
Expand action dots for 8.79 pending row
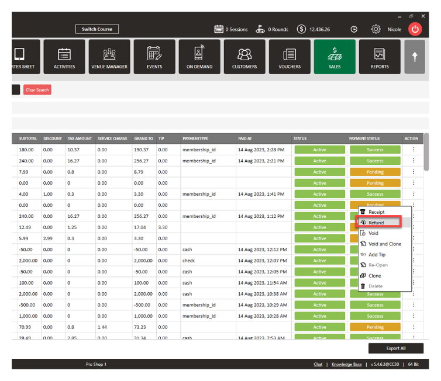point(414,172)
